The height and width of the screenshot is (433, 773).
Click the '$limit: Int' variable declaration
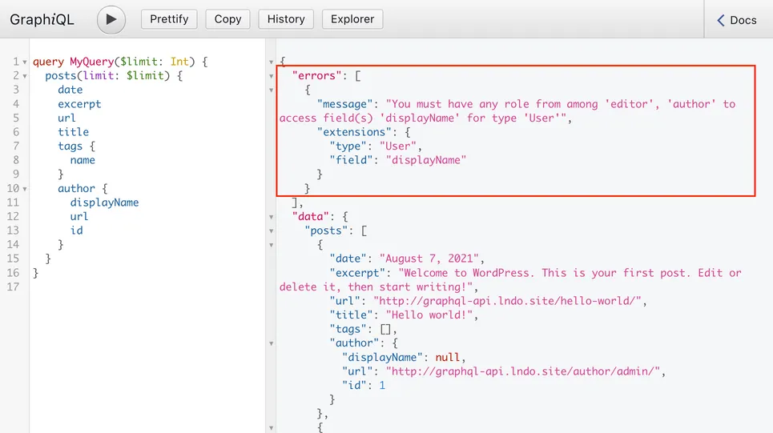point(155,62)
